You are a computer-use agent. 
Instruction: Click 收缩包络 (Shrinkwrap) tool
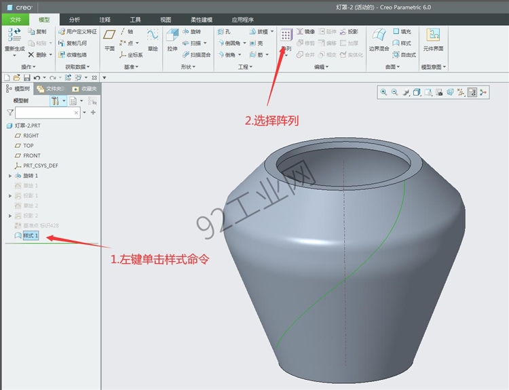(x=72, y=55)
